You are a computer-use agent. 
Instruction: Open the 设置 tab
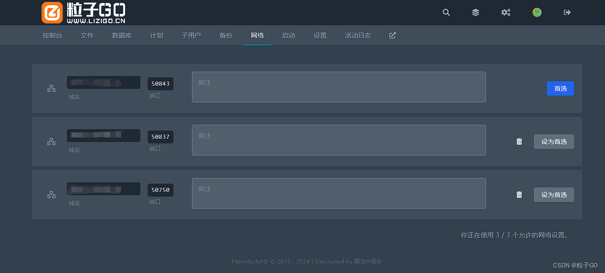tap(320, 35)
